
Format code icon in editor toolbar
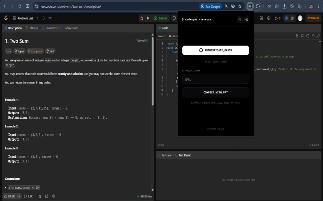pos(297,36)
